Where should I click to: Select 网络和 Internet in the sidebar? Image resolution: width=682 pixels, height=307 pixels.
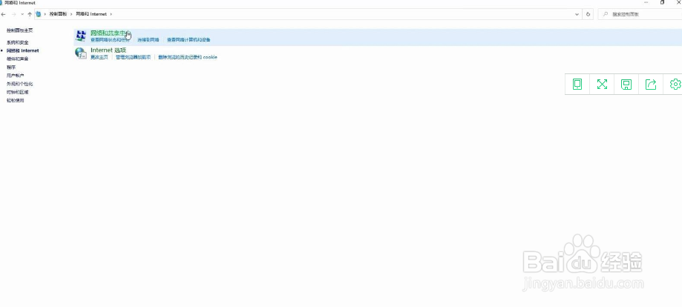tap(22, 50)
